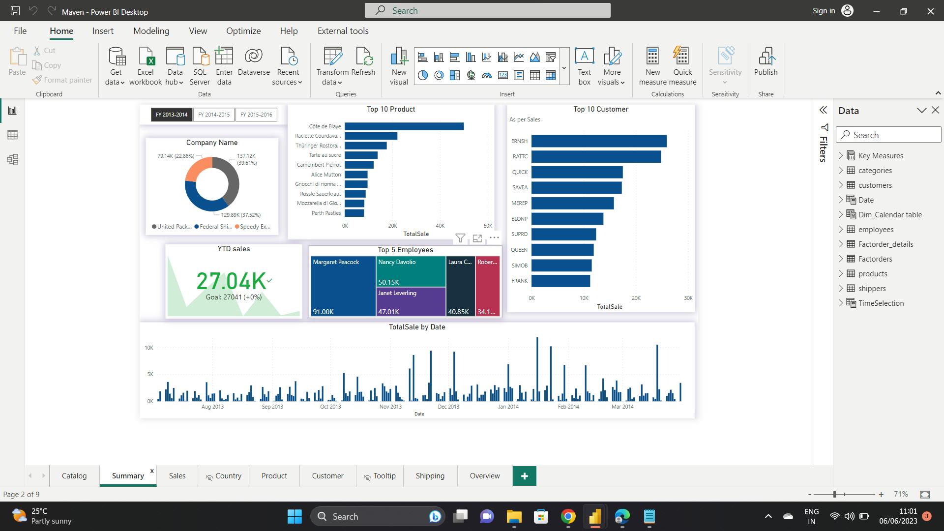The width and height of the screenshot is (944, 531).
Task: Click Excel workbook data source
Action: coord(146,66)
